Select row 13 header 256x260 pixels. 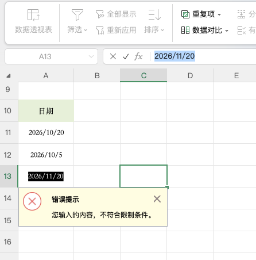pyautogui.click(x=9, y=176)
